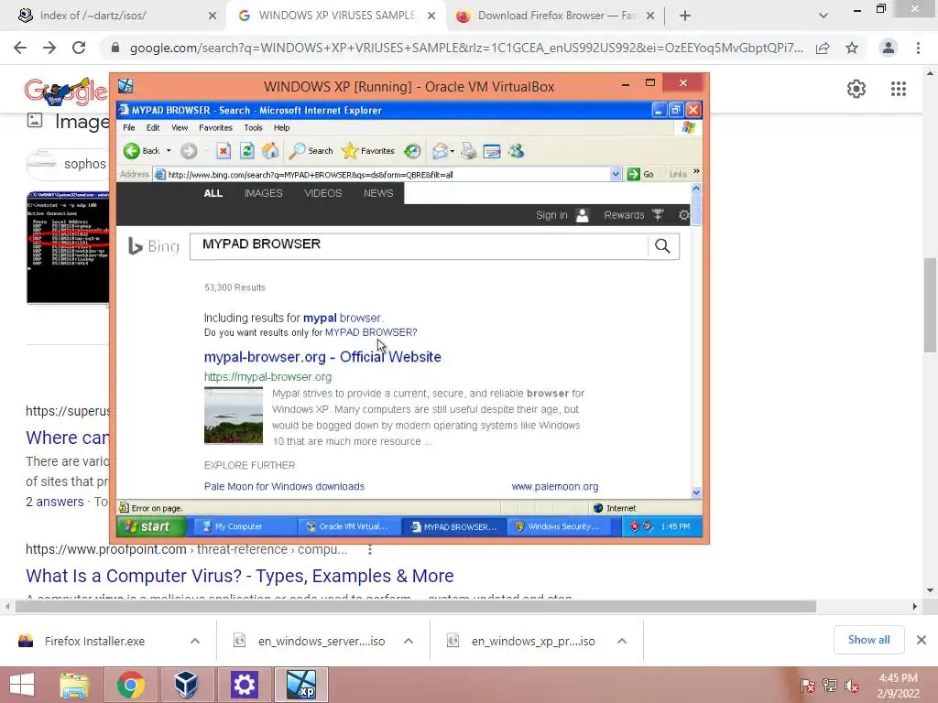Open the View menu in Internet Explorer
This screenshot has height=703, width=938.
tap(180, 127)
